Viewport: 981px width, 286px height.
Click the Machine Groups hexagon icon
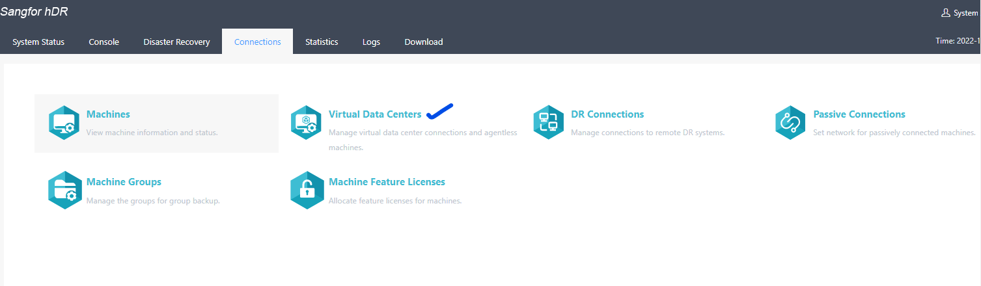[x=64, y=190]
